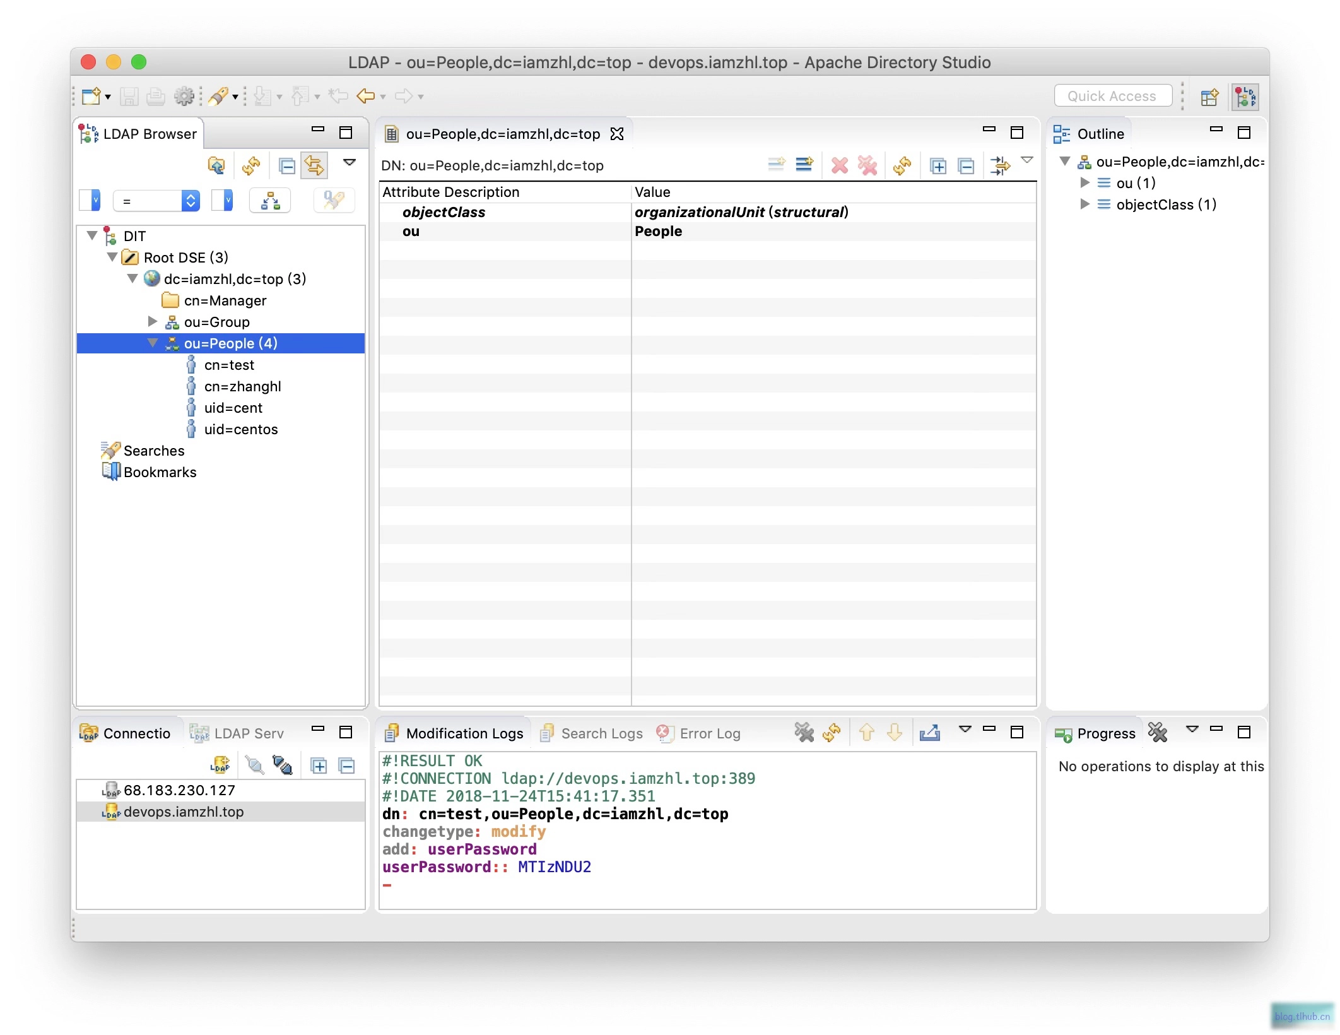Screen dimensions: 1340x1035
Task: Click Older log up arrow in Modification Logs
Action: pyautogui.click(x=867, y=733)
